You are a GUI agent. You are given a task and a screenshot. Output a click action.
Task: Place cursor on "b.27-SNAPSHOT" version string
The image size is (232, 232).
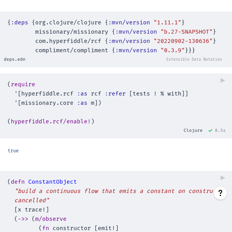click(x=186, y=32)
